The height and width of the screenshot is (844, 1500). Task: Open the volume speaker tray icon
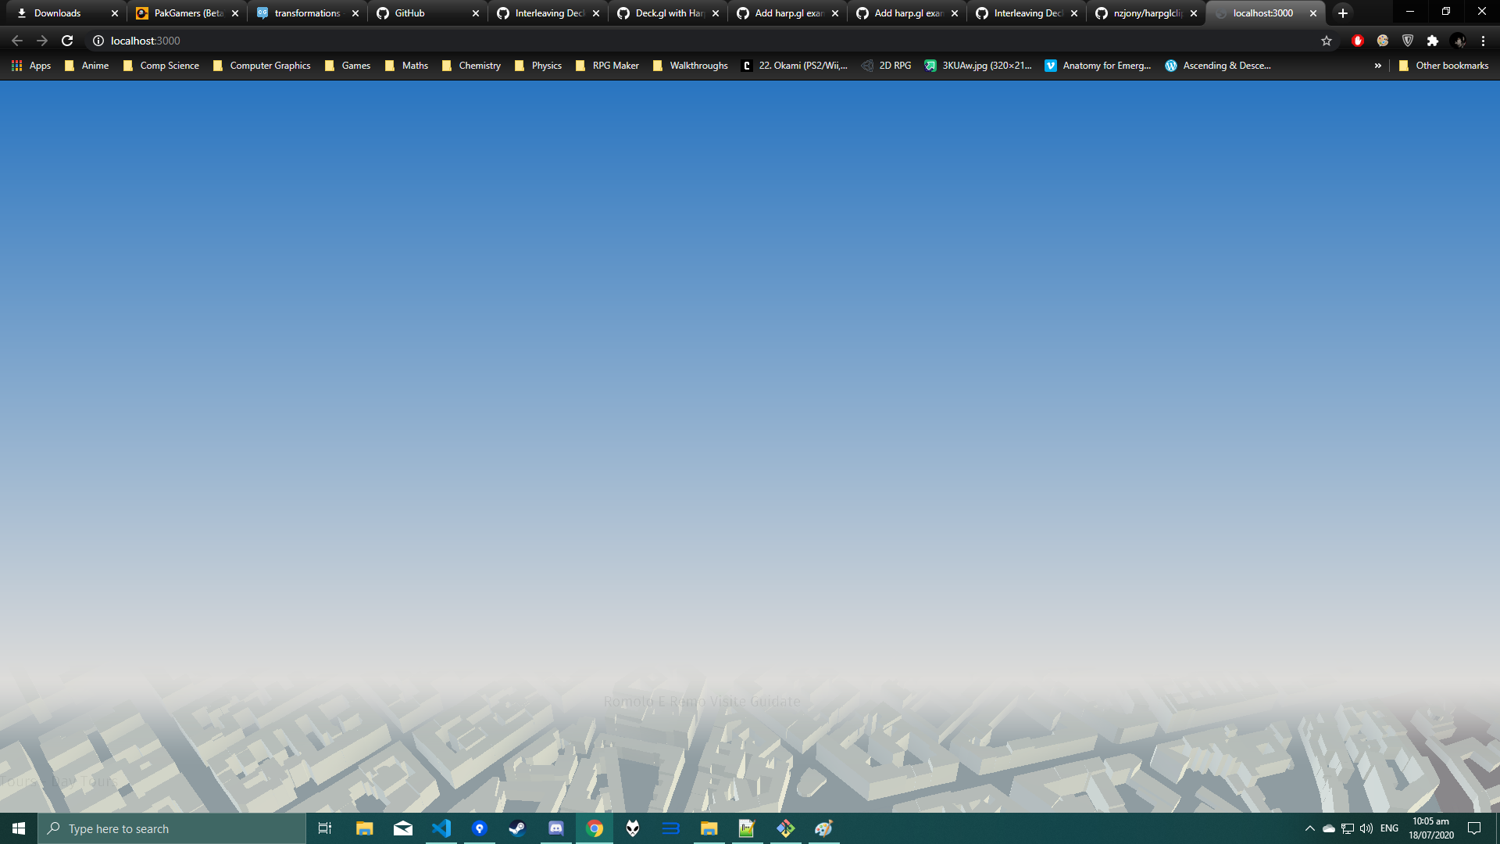point(1366,828)
